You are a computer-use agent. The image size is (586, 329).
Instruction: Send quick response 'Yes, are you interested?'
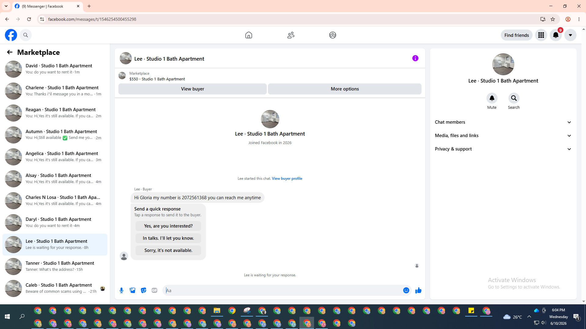(x=168, y=226)
